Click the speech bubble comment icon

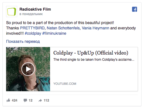point(25,100)
